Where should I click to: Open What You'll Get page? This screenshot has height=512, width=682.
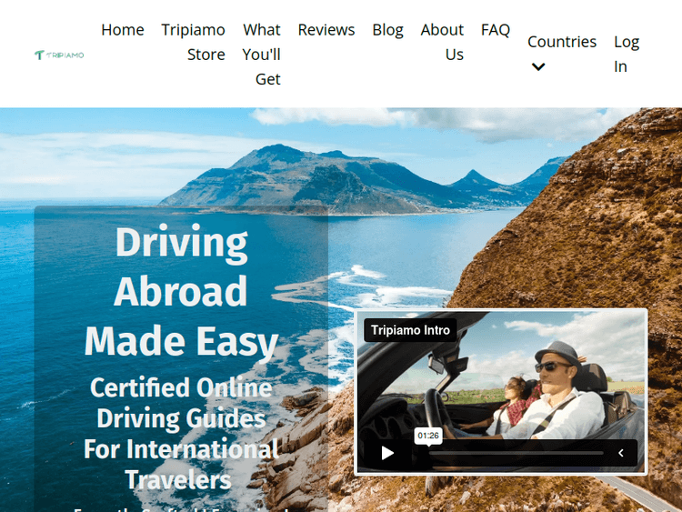pos(261,55)
